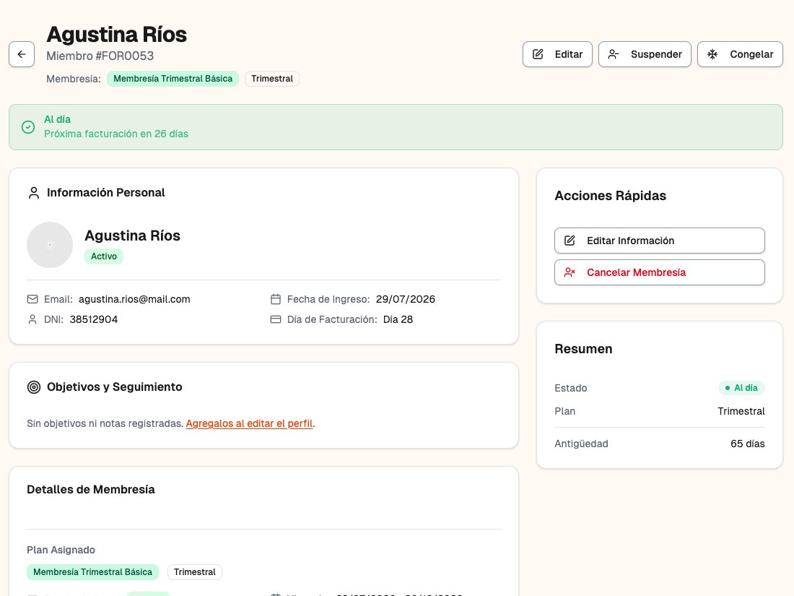Click the DNI number 38512904

pos(94,320)
